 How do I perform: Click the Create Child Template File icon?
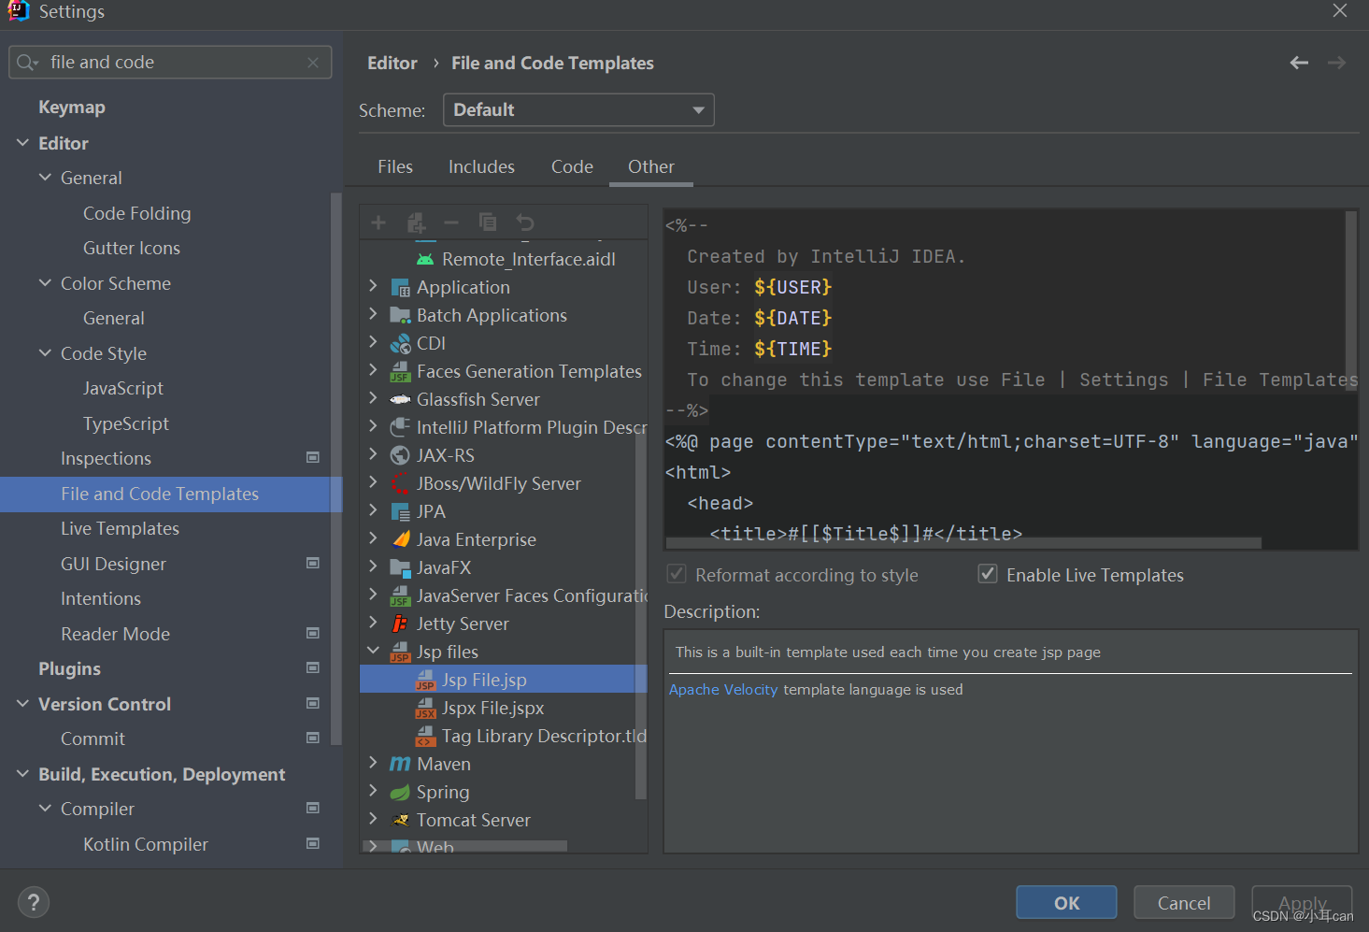416,222
